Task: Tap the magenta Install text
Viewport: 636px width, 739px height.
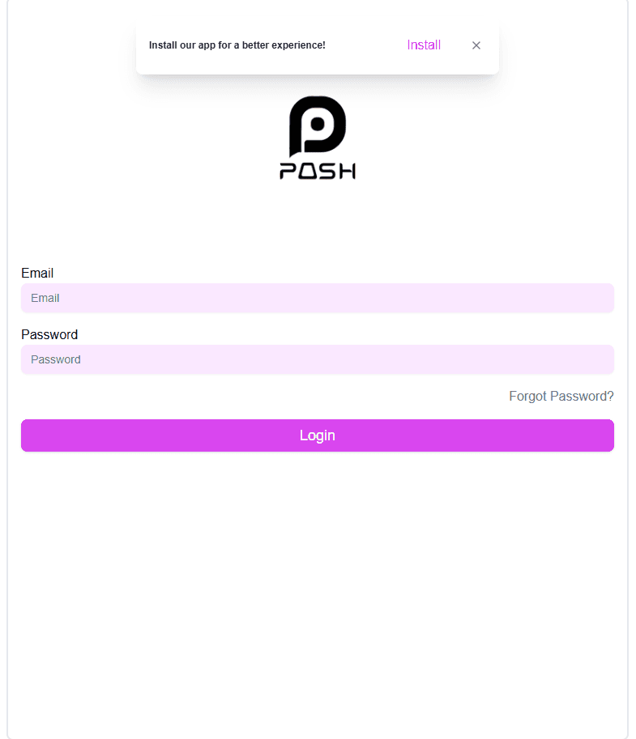Action: coord(424,45)
